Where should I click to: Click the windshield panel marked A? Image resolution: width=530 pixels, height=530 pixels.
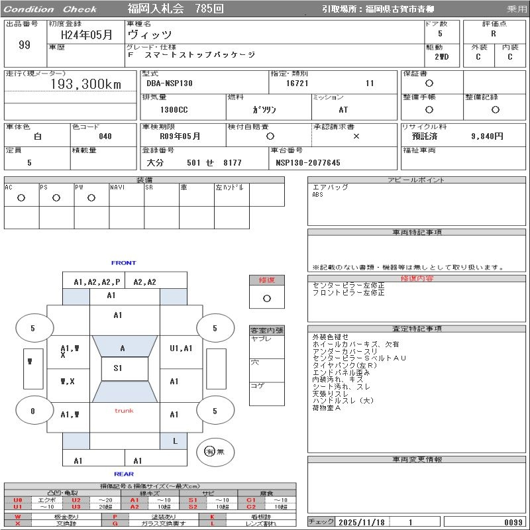[x=122, y=348]
